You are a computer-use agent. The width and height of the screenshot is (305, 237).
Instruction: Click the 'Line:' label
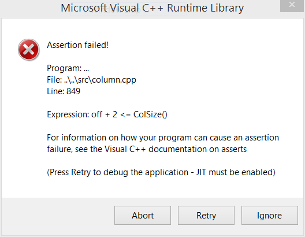tap(55, 91)
